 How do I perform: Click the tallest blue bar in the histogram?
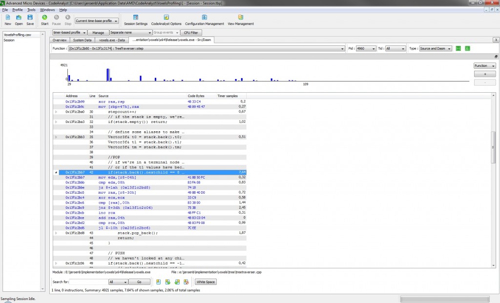click(x=108, y=75)
